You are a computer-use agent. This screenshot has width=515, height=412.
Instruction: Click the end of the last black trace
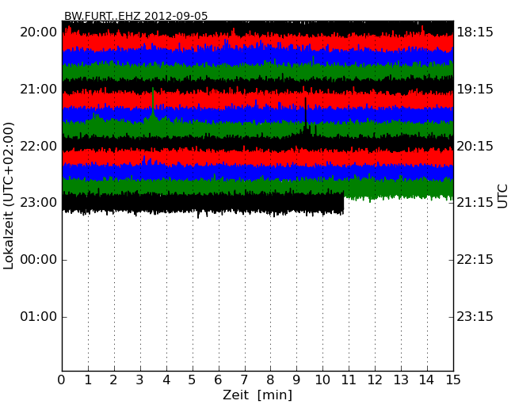343,204
